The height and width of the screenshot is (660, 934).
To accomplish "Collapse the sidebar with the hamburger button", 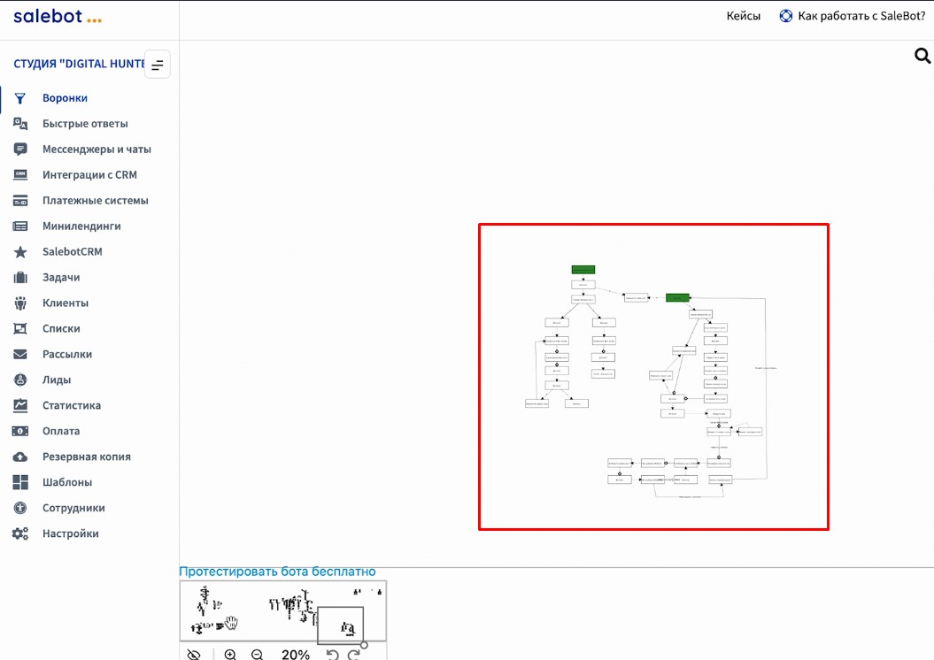I will (158, 65).
